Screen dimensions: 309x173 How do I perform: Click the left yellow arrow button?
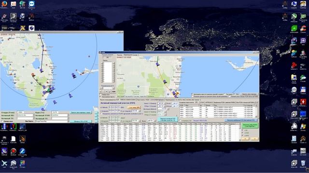click(245, 138)
